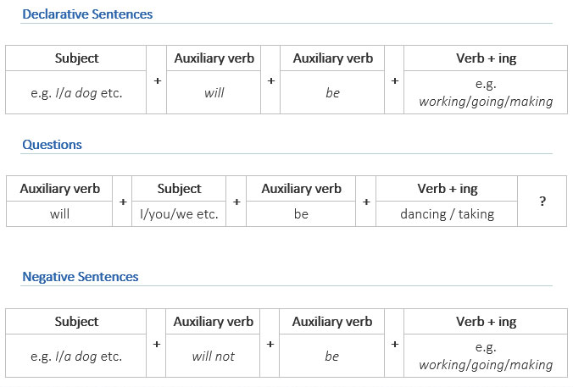
Task: Click the Questions heading
Action: click(52, 145)
